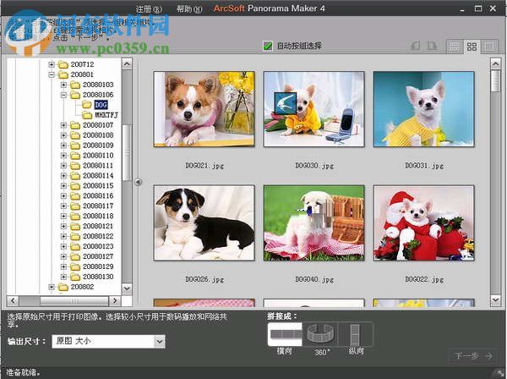
Task: Click folder tree scroll down arrow
Action: (127, 288)
